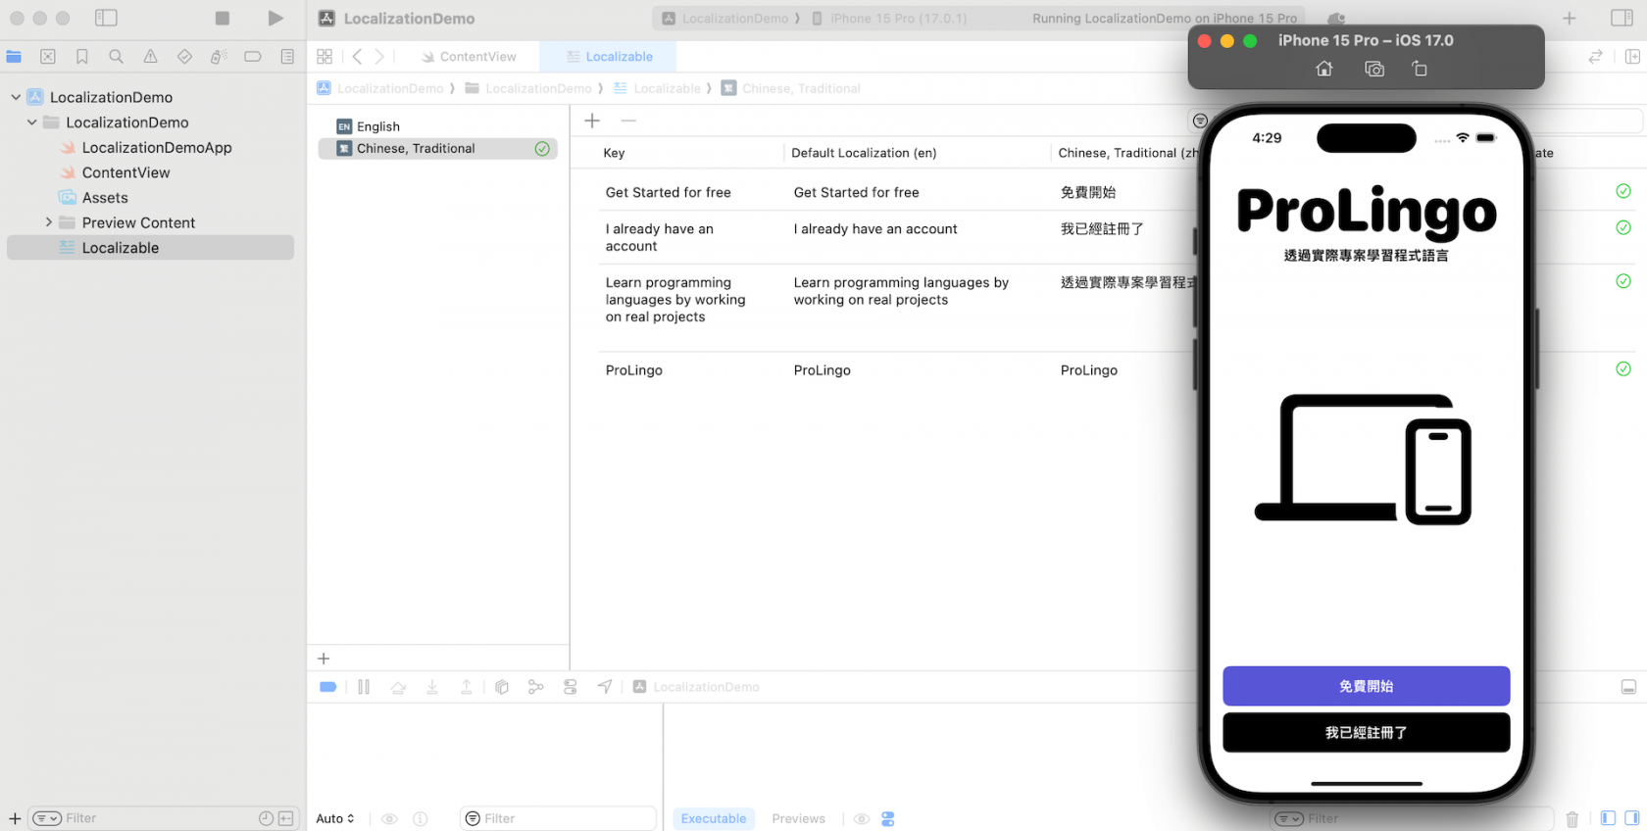
Task: Toggle the inspector panel on right
Action: tap(1622, 18)
